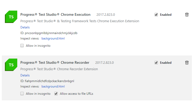Click the Chrome Execution extension title
Image resolution: width=195 pixels, height=104 pixels.
[x=55, y=15]
